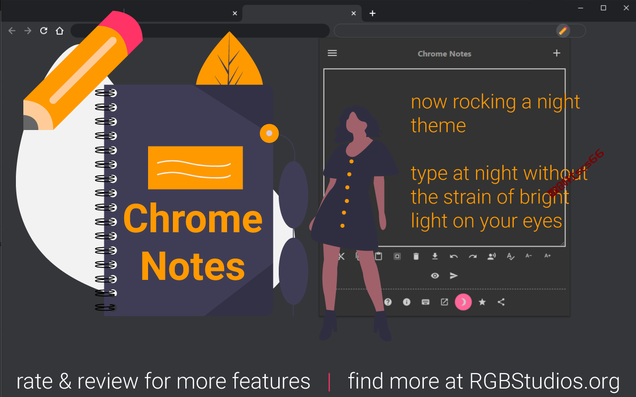636x397 pixels.
Task: Toggle spell check icon
Action: pyautogui.click(x=510, y=256)
